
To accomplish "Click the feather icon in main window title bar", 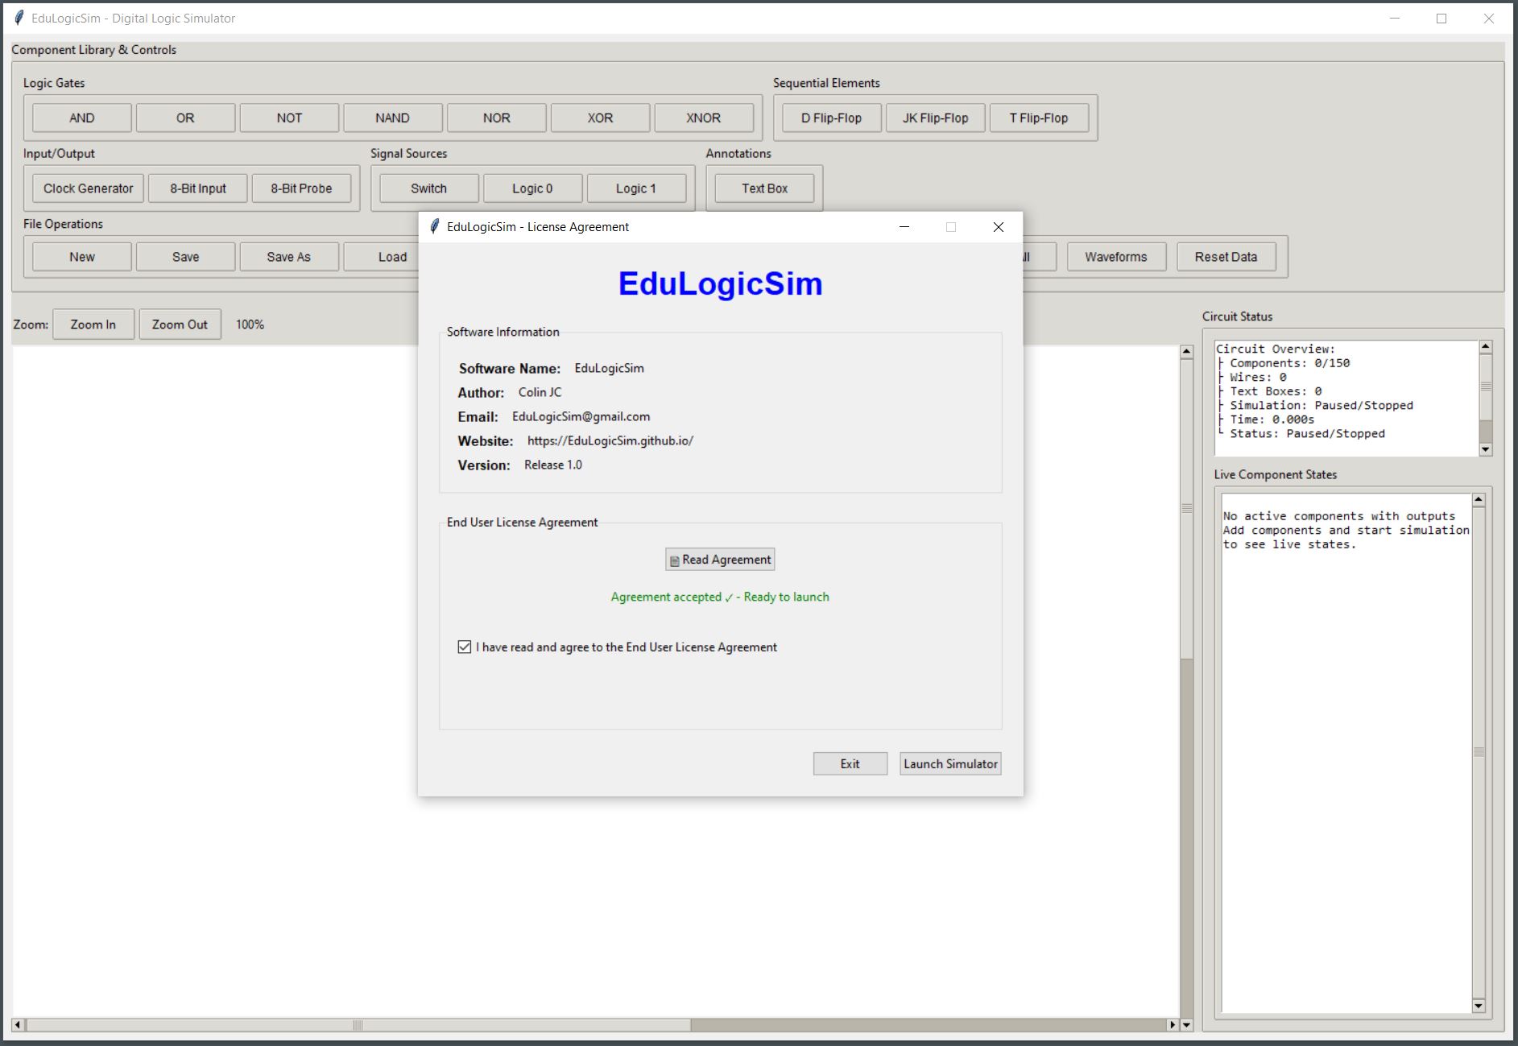I will coord(19,18).
